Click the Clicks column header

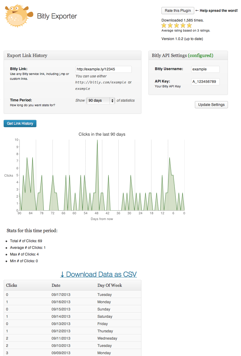(x=12, y=285)
